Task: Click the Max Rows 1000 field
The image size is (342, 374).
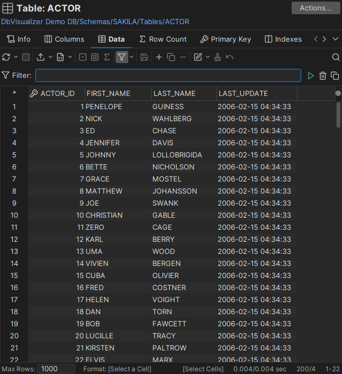Action: 56,369
